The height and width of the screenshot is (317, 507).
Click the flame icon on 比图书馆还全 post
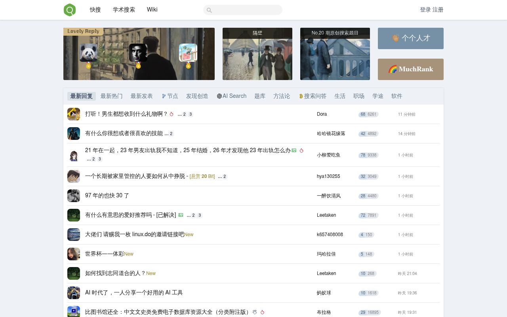[x=262, y=312]
